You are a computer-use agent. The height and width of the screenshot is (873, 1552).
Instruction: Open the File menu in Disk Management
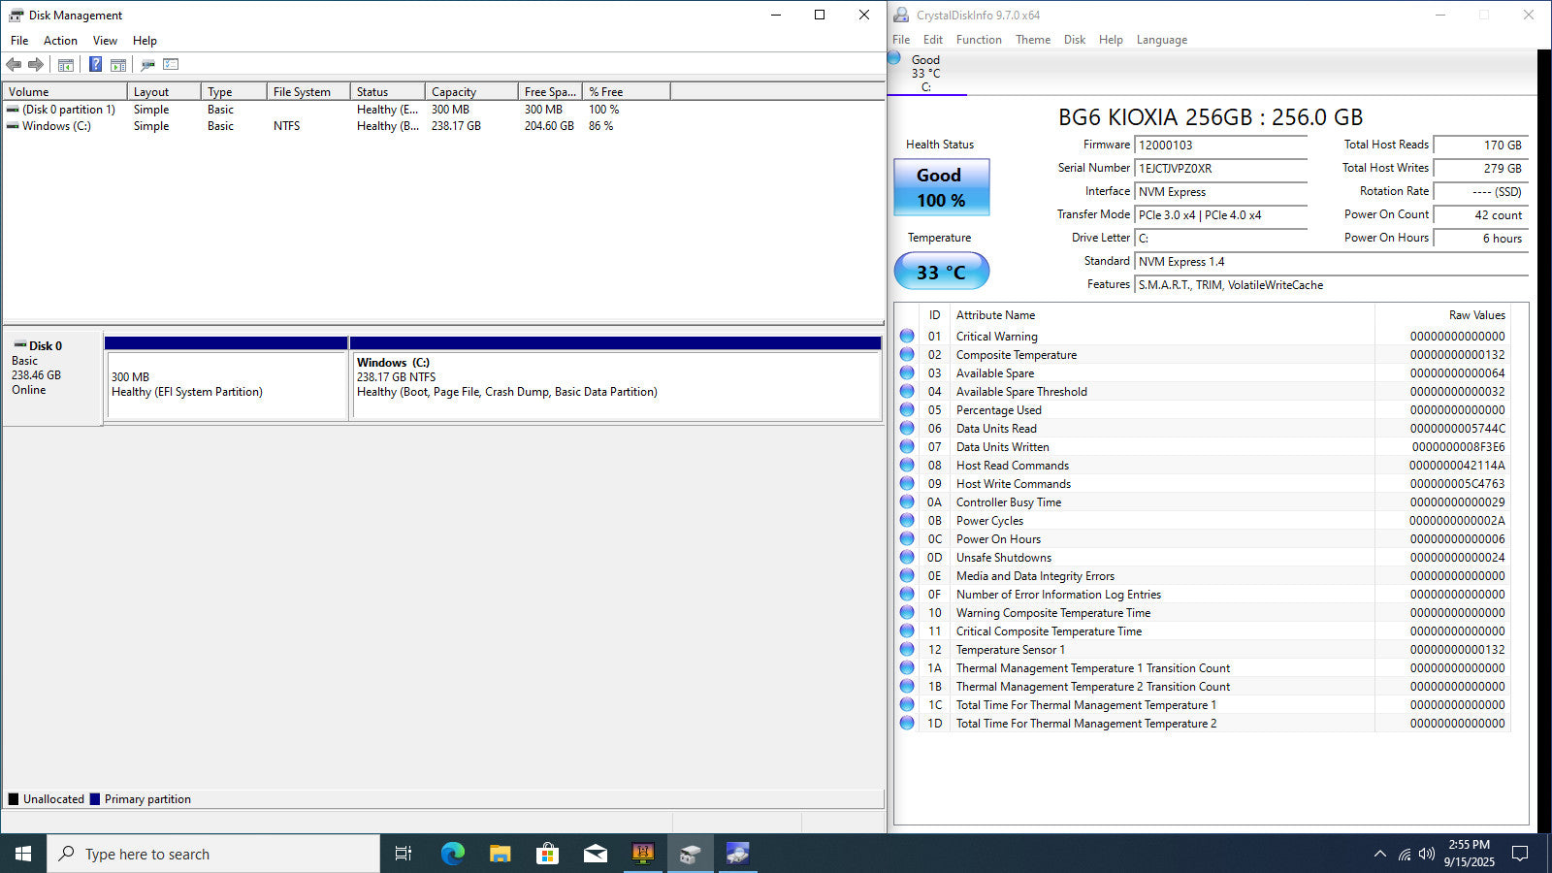click(x=19, y=41)
